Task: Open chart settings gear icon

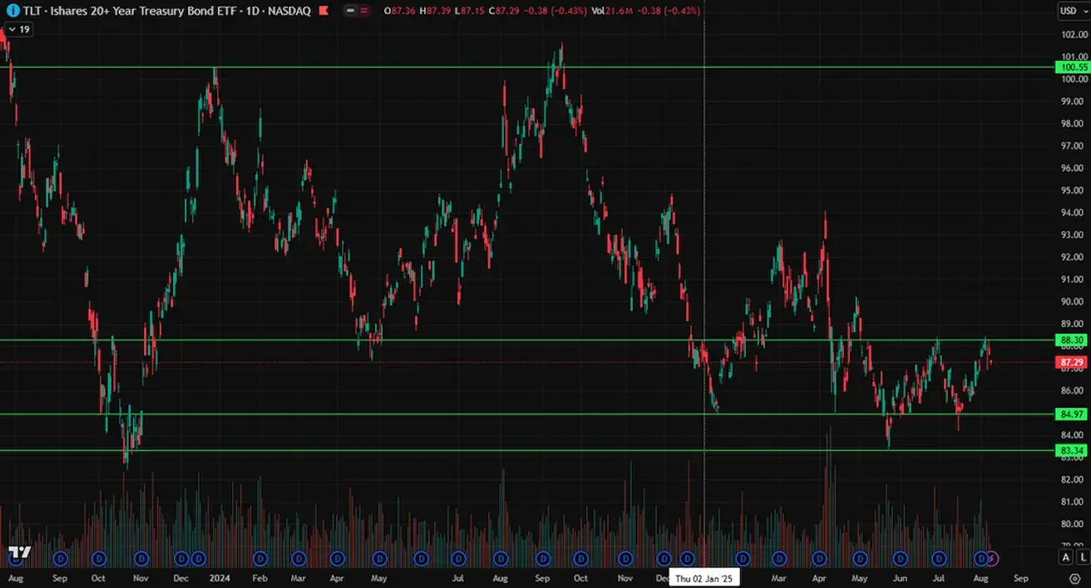Action: pyautogui.click(x=1074, y=578)
